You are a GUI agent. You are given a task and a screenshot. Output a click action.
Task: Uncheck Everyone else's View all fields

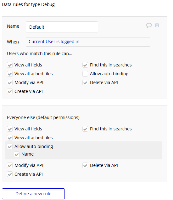(10, 129)
